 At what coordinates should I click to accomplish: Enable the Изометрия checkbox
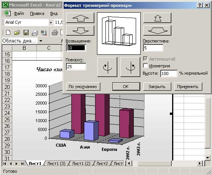(145, 66)
